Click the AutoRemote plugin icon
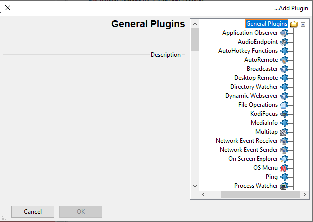The width and height of the screenshot is (313, 222). click(284, 60)
